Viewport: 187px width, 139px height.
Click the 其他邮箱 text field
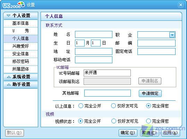click(108, 93)
